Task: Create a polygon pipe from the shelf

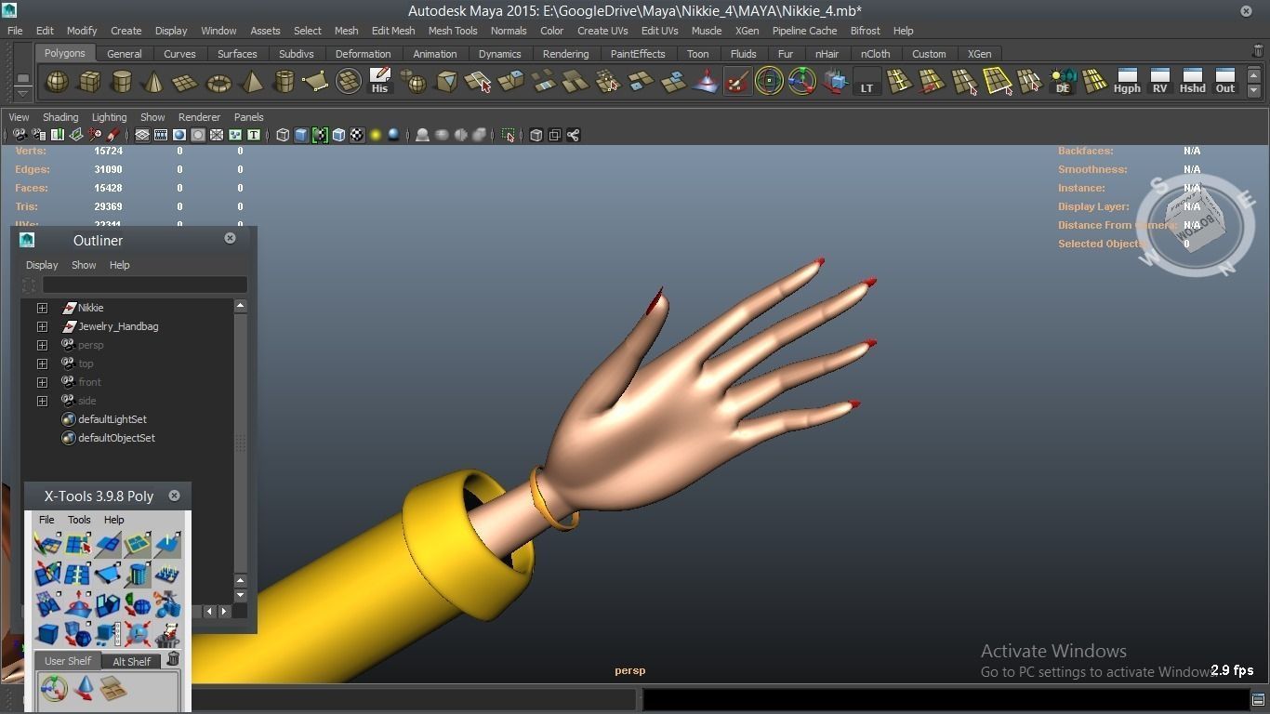Action: [284, 82]
